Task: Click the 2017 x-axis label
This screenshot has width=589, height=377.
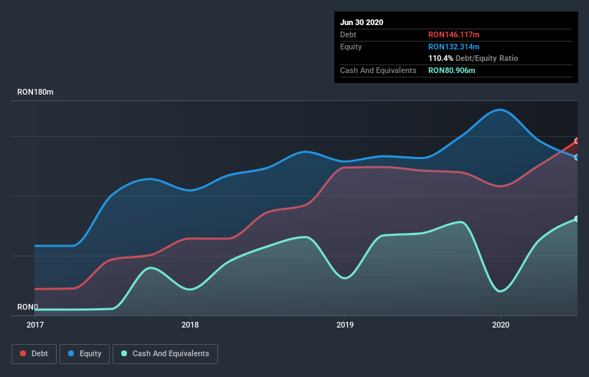Action: pos(35,325)
